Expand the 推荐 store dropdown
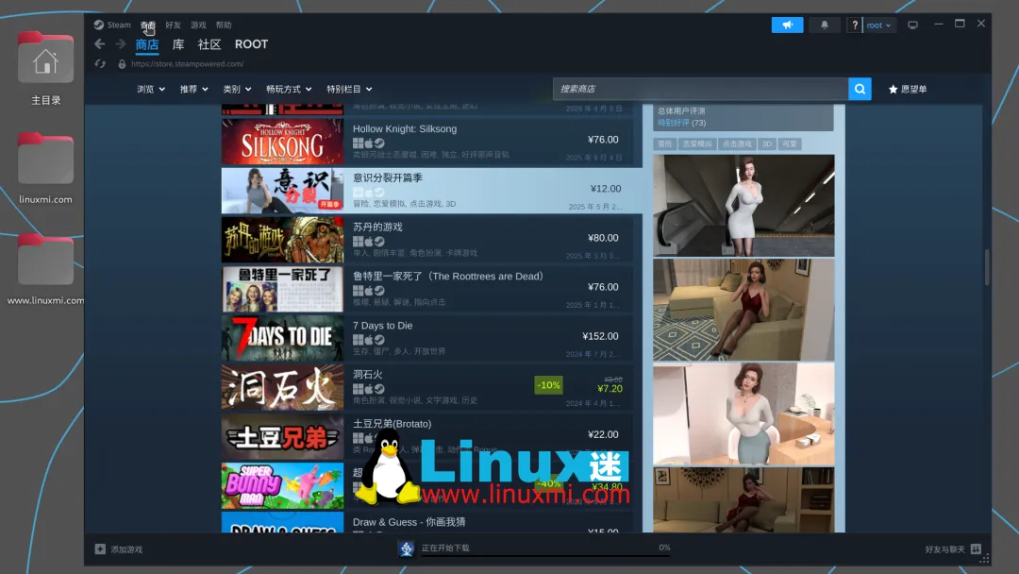Viewport: 1019px width, 574px height. click(193, 89)
